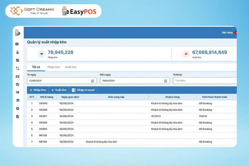Open settings via the gear icon
Viewport: 249px width, 166px height.
tap(17, 108)
